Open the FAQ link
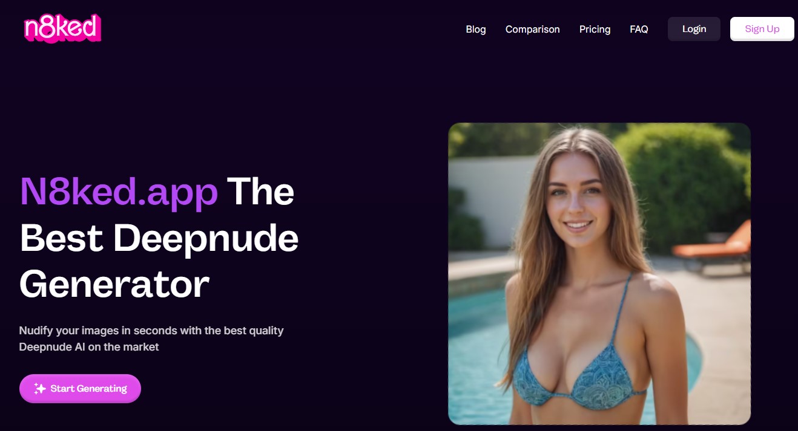798x431 pixels. 639,29
